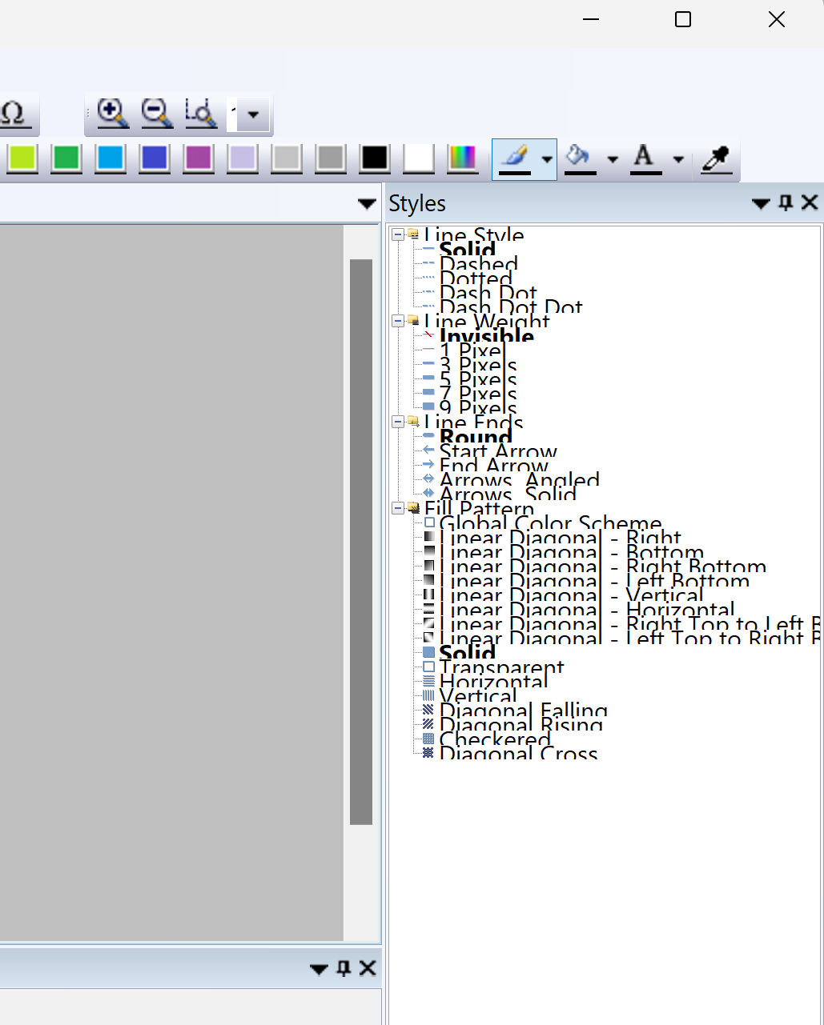
Task: Pick the eyedropper color picker tool
Action: [716, 159]
